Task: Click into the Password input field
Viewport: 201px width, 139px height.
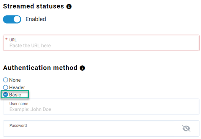Action: pos(101,128)
